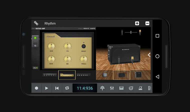190x112 pixels.
Task: Click the chain link effects icon
Action: [x=36, y=23]
